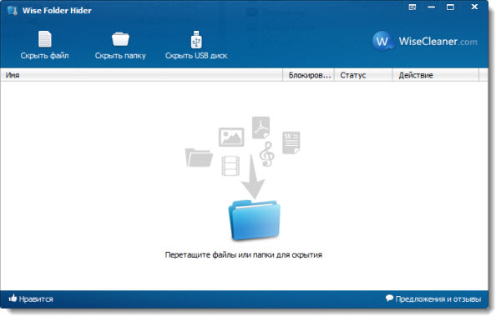This screenshot has height=321, width=501.
Task: Open the menu icon beside minimize
Action: tap(412, 7)
